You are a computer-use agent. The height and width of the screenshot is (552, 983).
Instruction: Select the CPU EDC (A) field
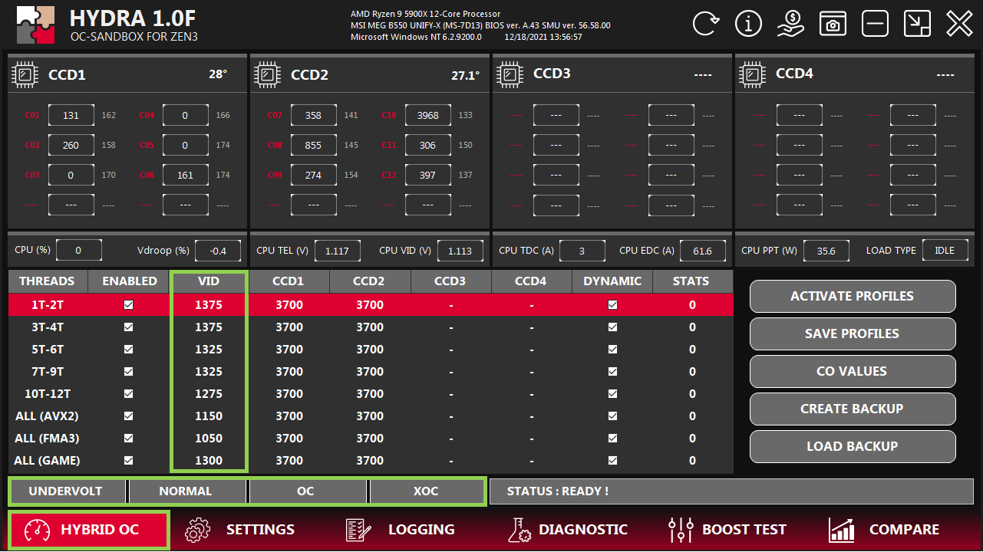(x=702, y=251)
